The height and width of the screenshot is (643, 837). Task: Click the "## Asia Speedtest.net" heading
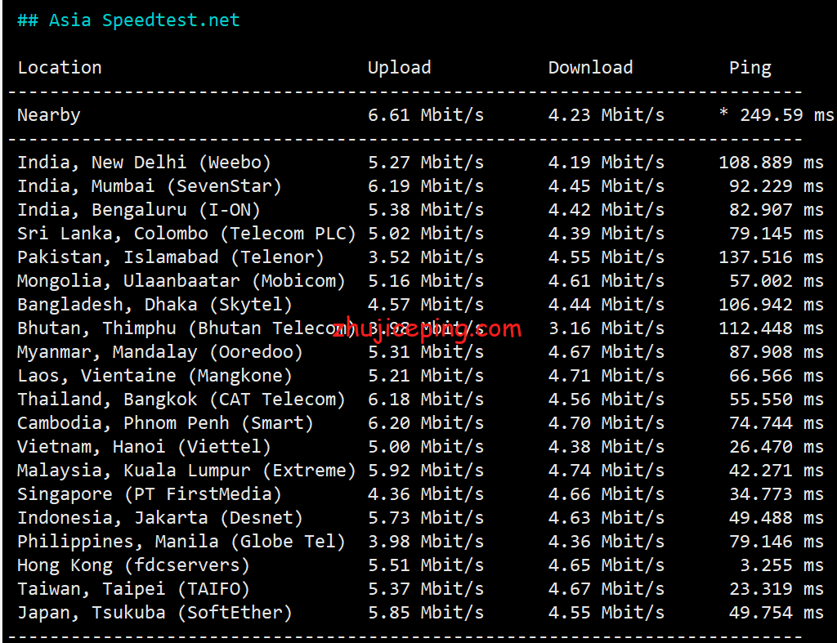tap(128, 20)
